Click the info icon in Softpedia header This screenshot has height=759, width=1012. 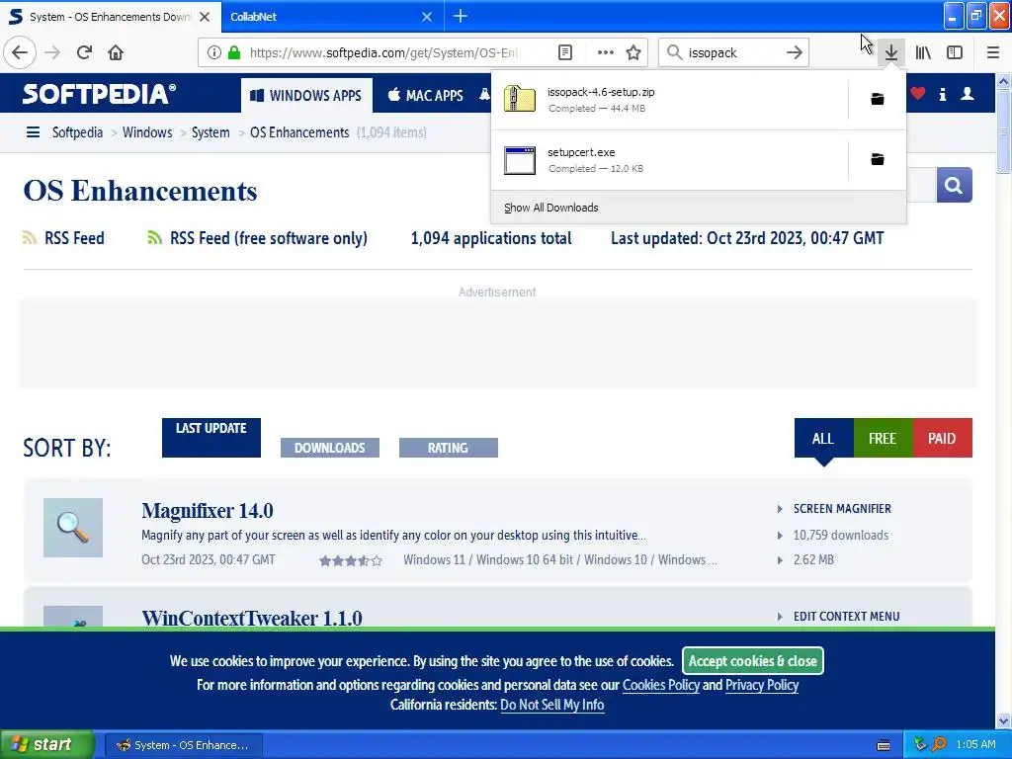942,94
